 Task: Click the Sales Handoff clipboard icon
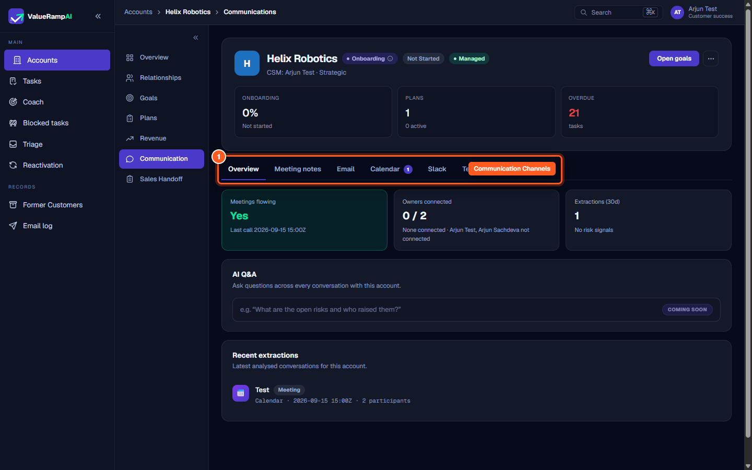click(x=130, y=179)
